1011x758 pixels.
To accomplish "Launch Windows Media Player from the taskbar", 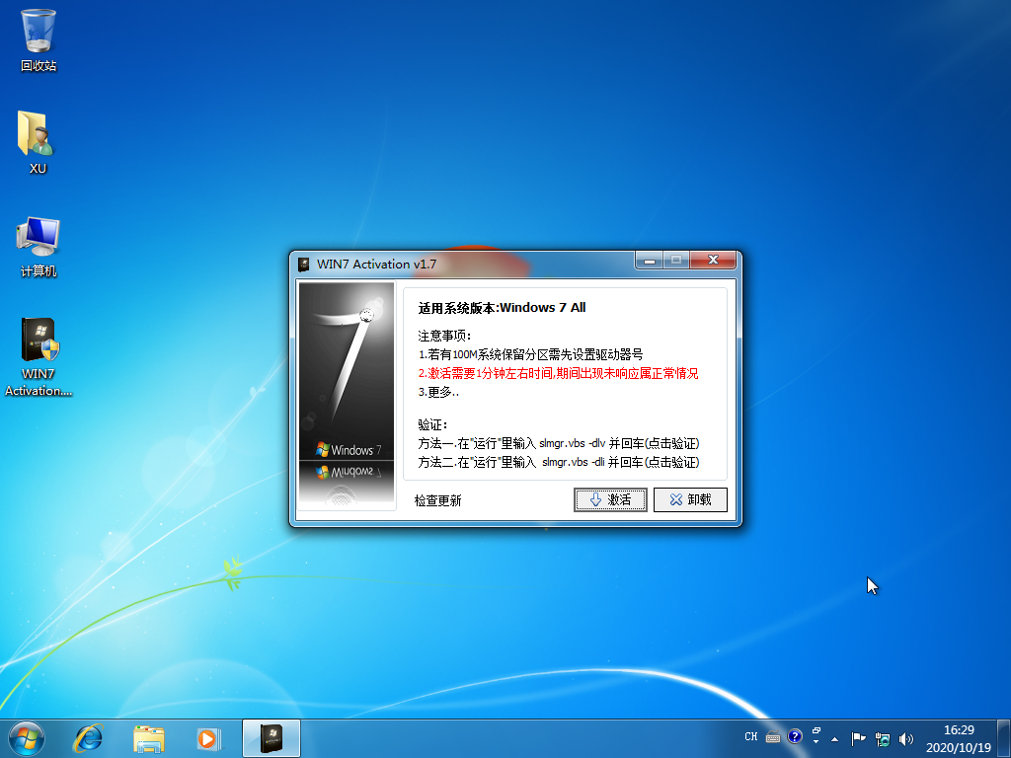I will coord(207,737).
